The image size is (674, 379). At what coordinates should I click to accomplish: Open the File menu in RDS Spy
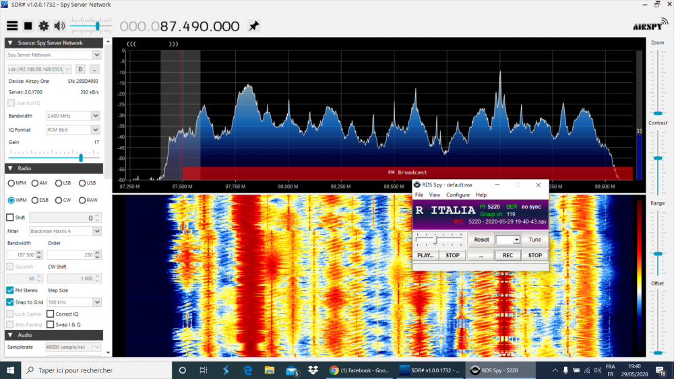pyautogui.click(x=419, y=195)
